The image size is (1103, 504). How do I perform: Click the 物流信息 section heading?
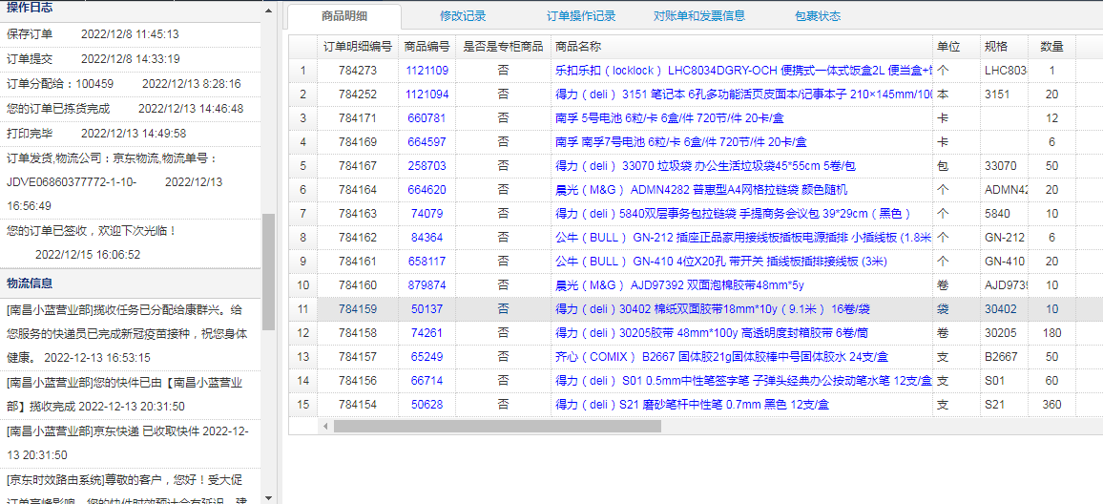30,283
